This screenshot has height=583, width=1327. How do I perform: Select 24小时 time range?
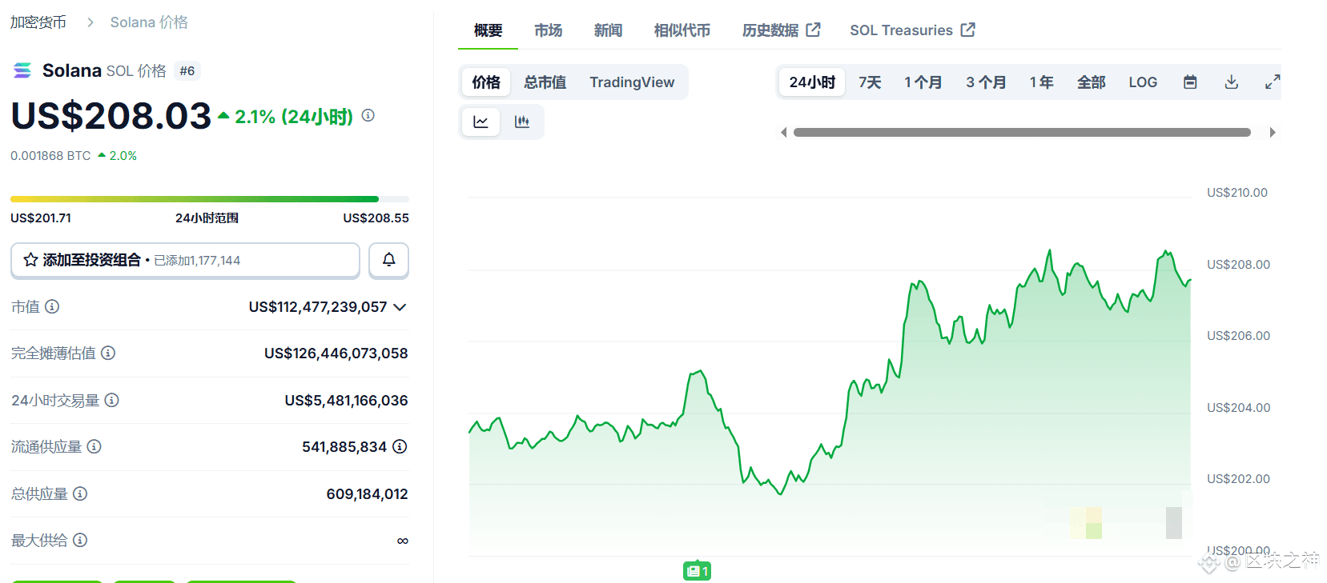(812, 82)
